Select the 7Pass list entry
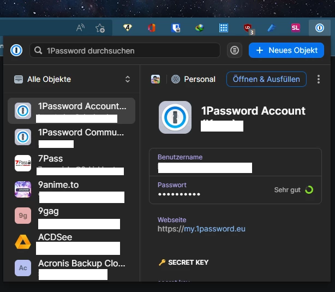 tap(71, 163)
